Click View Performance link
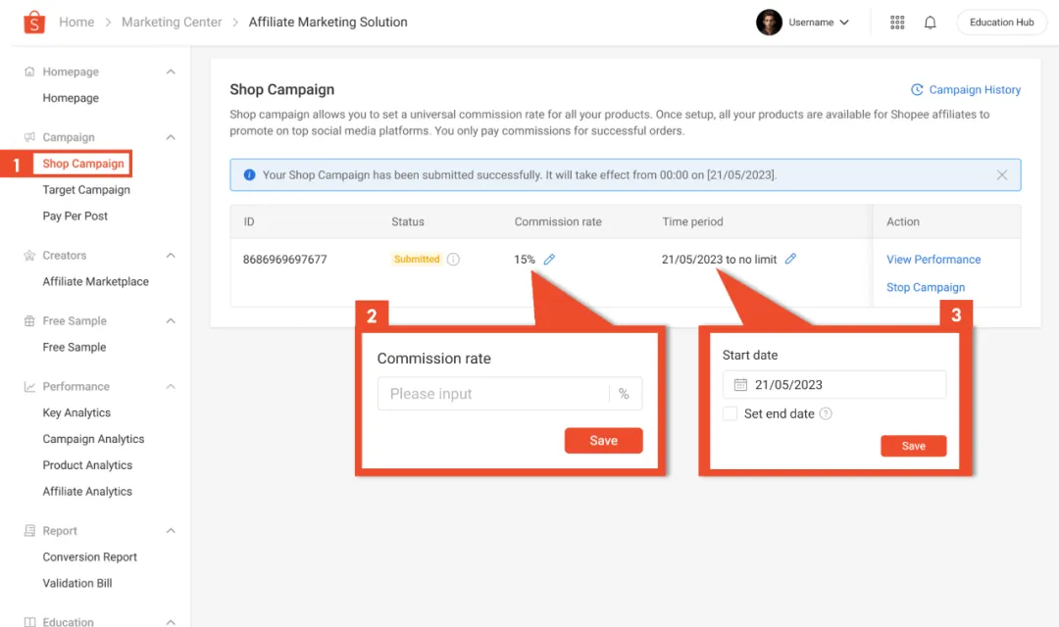 (933, 260)
